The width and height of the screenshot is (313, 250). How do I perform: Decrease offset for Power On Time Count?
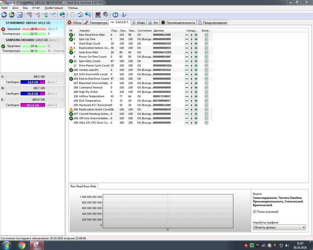click(187, 57)
